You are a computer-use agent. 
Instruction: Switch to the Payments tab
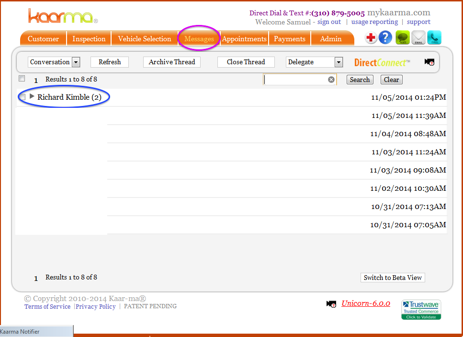pyautogui.click(x=289, y=39)
